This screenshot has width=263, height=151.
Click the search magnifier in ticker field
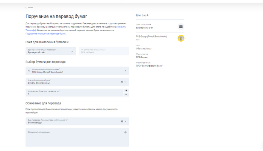29,71
